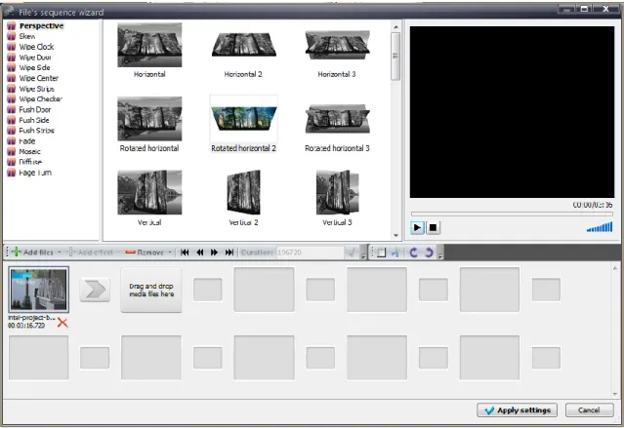
Task: Choose the Vertical effect thumbnail
Action: (x=149, y=192)
